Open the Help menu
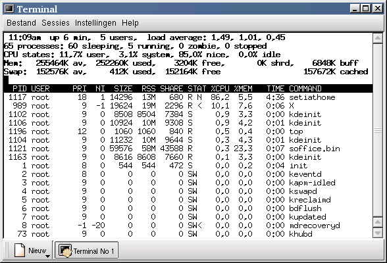Image resolution: width=387 pixels, height=263 pixels. [x=130, y=23]
